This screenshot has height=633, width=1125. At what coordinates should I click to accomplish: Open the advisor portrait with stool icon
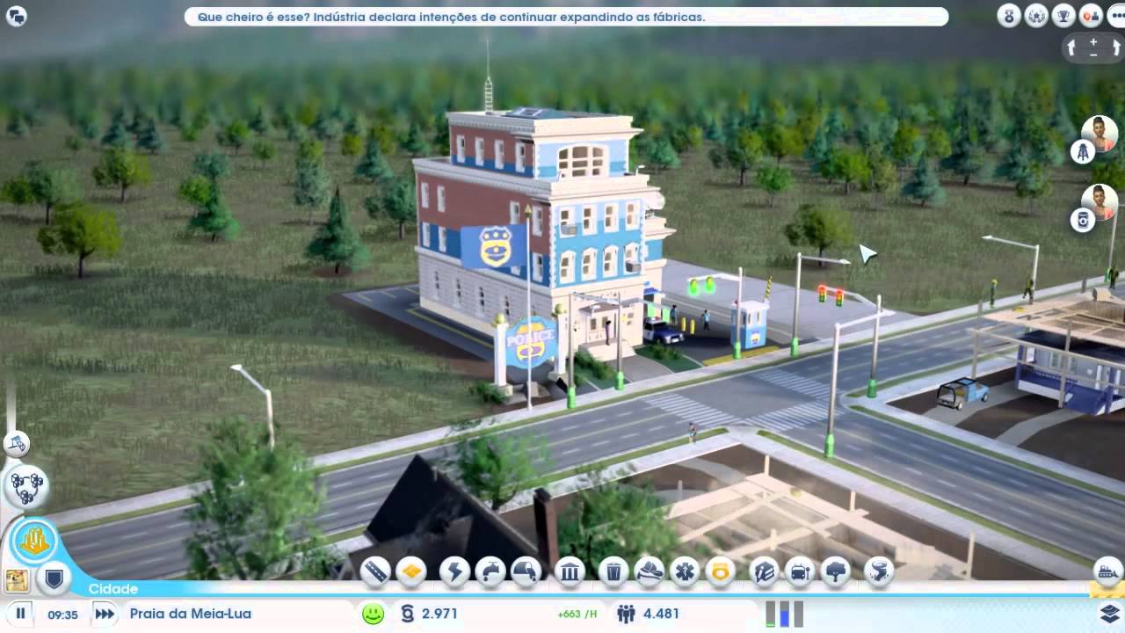1100,133
